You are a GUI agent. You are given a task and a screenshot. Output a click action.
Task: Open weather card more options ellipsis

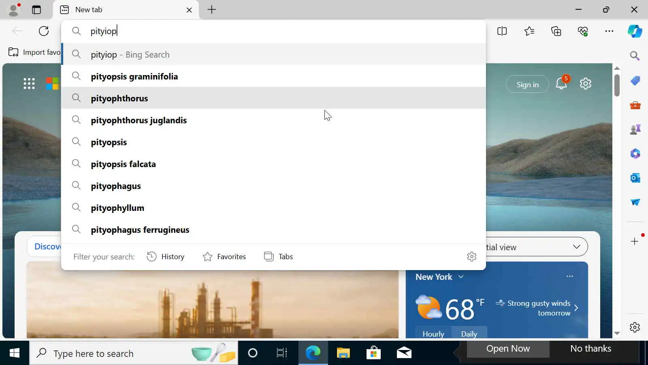pos(570,276)
